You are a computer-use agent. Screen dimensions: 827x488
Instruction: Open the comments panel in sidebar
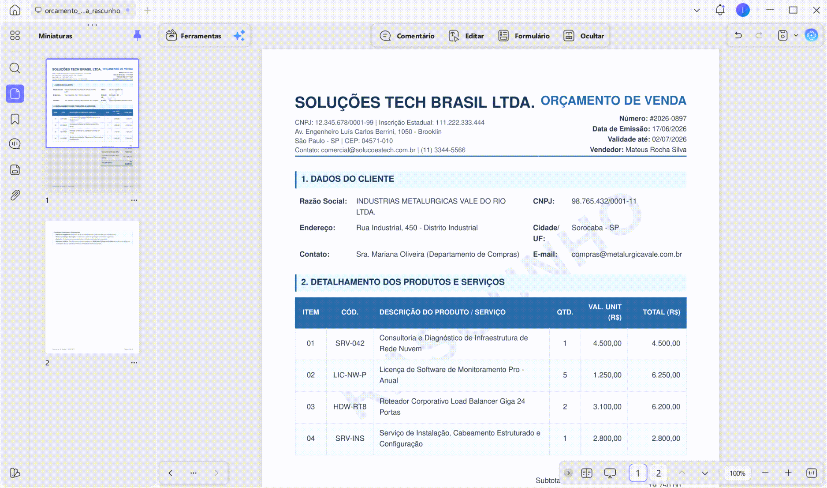tap(15, 144)
